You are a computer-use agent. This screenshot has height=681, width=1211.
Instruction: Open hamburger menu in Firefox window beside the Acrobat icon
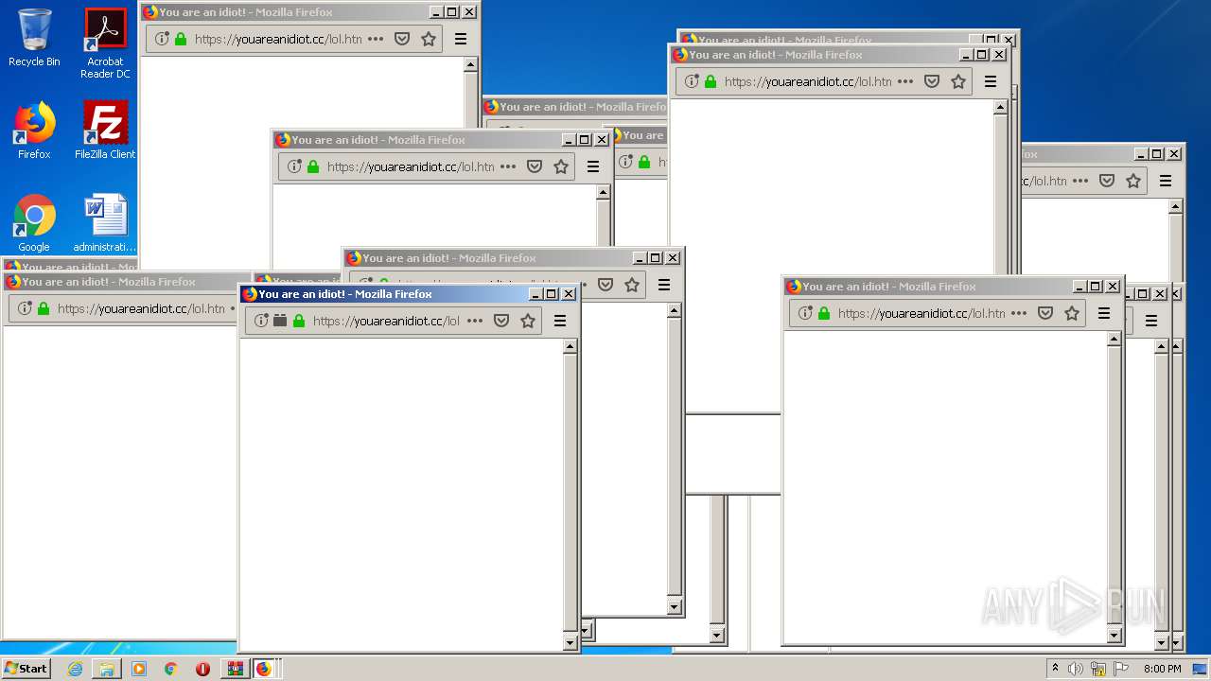coord(461,39)
